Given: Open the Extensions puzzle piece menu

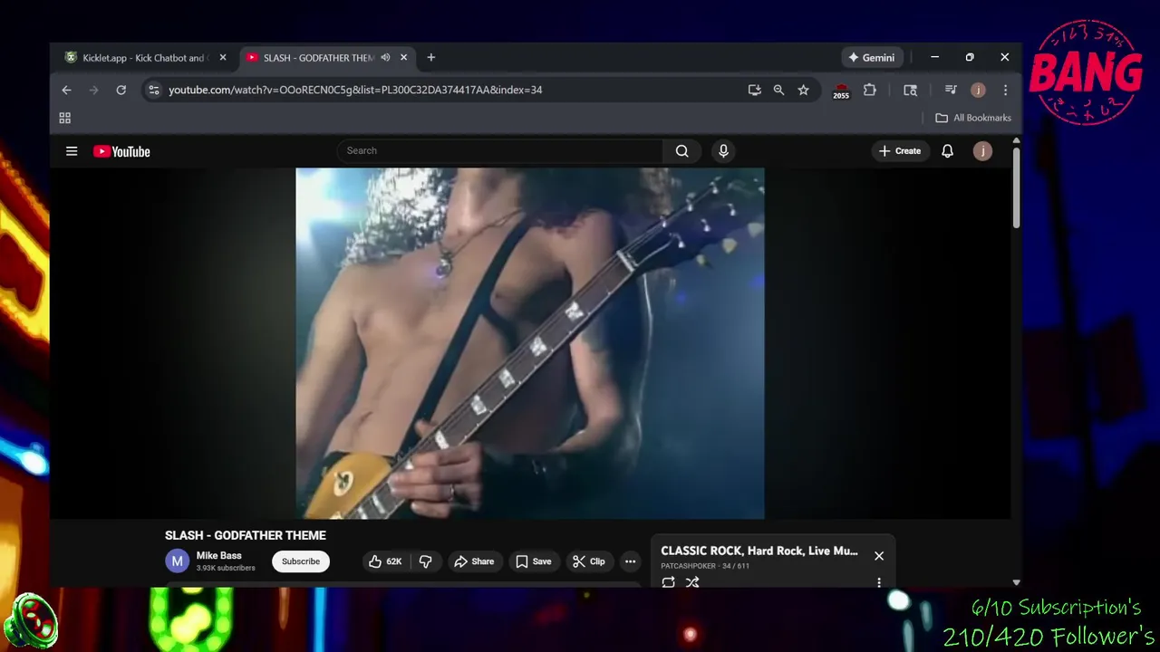Looking at the screenshot, I should [x=870, y=90].
